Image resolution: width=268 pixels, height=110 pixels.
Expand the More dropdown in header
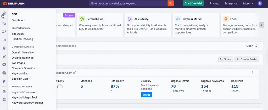tap(248, 3)
